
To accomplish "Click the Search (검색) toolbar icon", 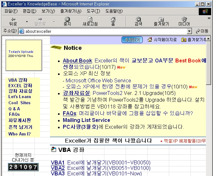I will tap(139, 19).
